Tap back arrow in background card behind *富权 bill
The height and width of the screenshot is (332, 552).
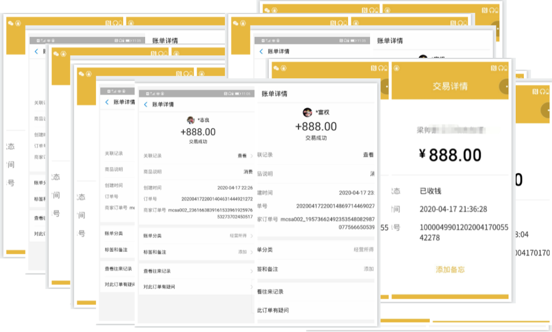[x=261, y=52]
